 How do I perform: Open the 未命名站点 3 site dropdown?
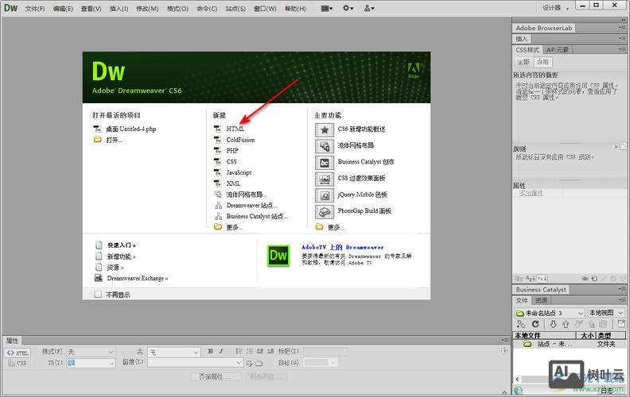pyautogui.click(x=550, y=313)
